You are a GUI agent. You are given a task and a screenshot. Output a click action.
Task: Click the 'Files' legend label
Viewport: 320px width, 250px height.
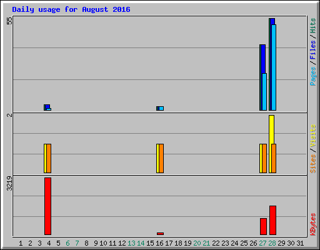(x=312, y=50)
